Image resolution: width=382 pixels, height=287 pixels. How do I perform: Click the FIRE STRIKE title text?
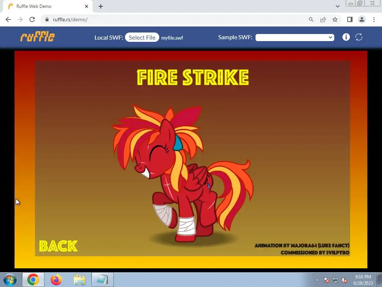[x=193, y=77]
